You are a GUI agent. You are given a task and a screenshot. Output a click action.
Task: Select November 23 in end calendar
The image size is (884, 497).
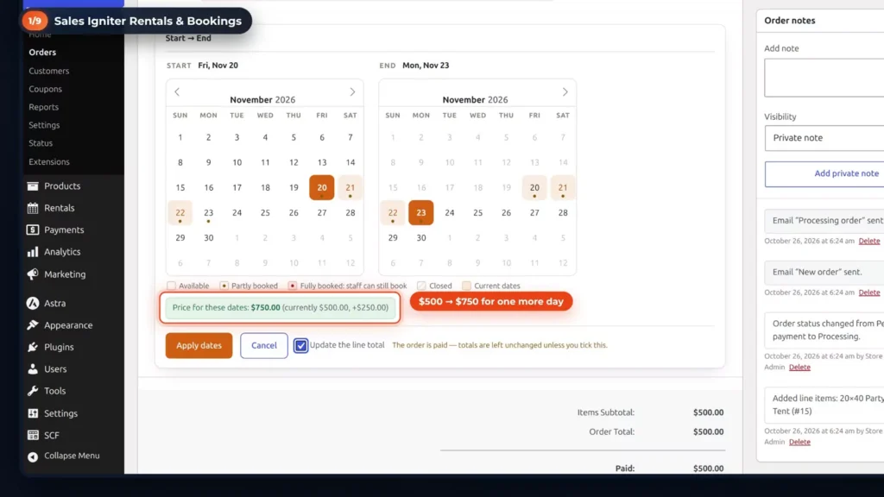click(x=421, y=213)
